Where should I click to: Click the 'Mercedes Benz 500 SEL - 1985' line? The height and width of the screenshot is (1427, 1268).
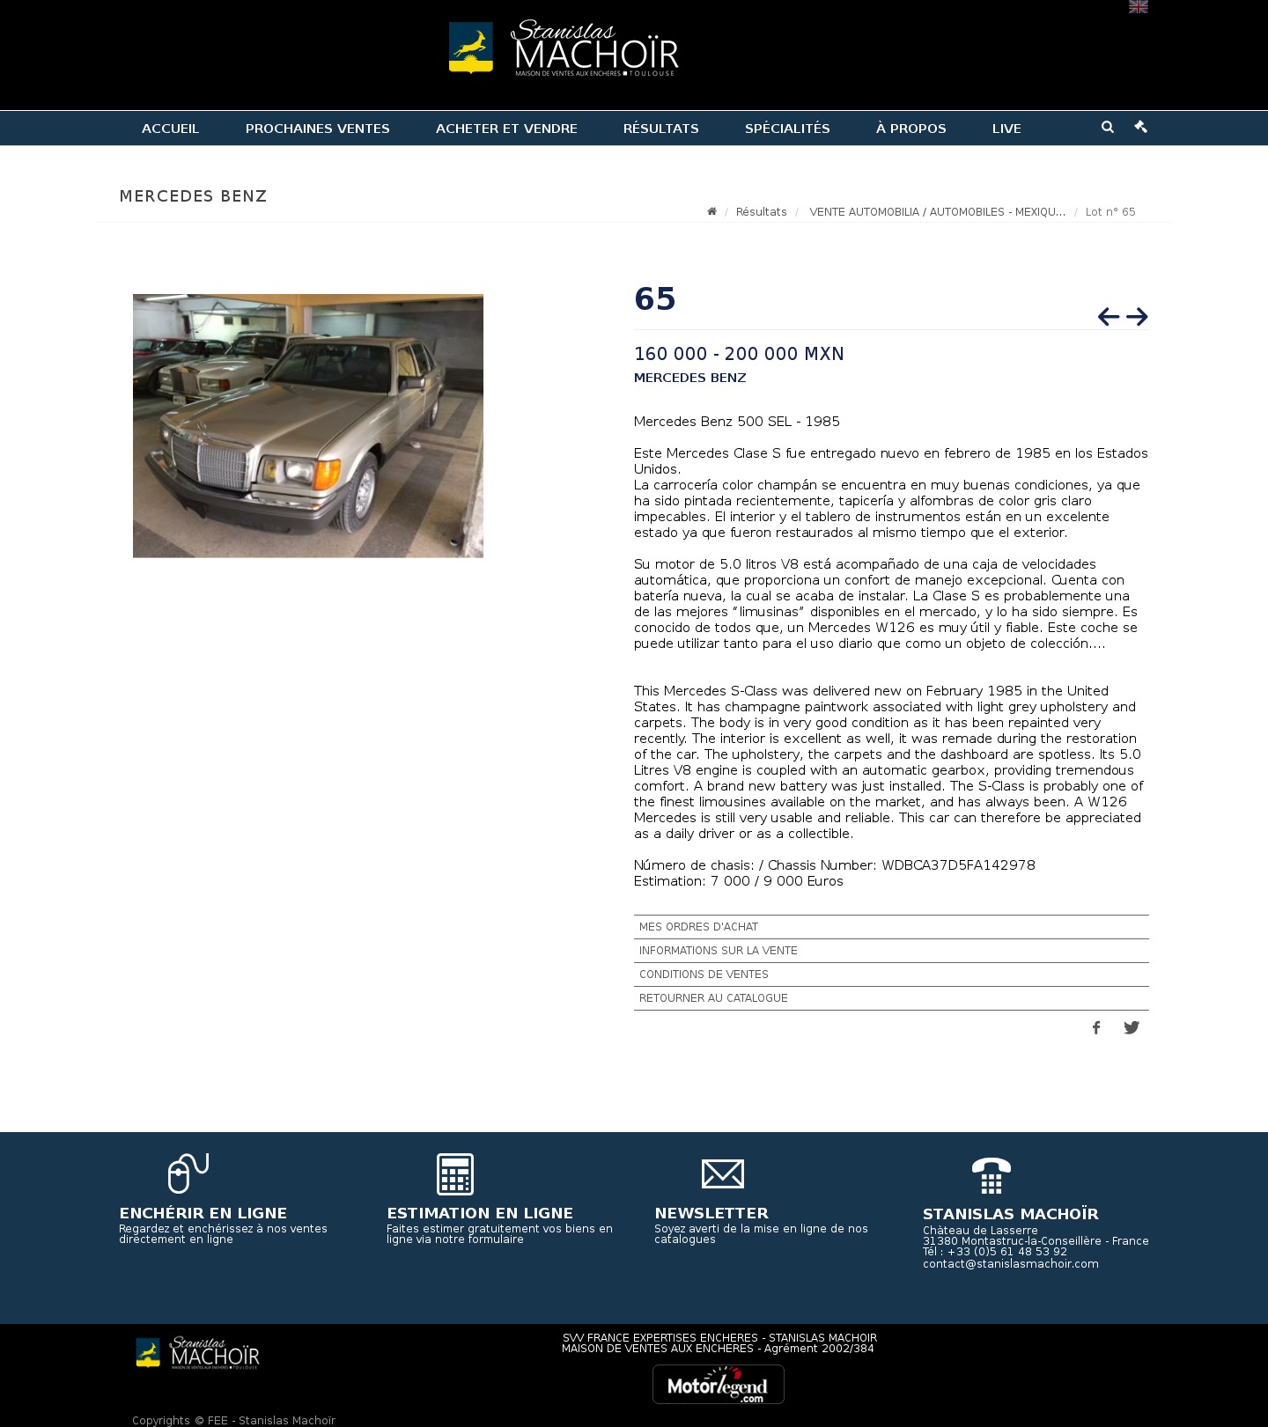pyautogui.click(x=737, y=422)
